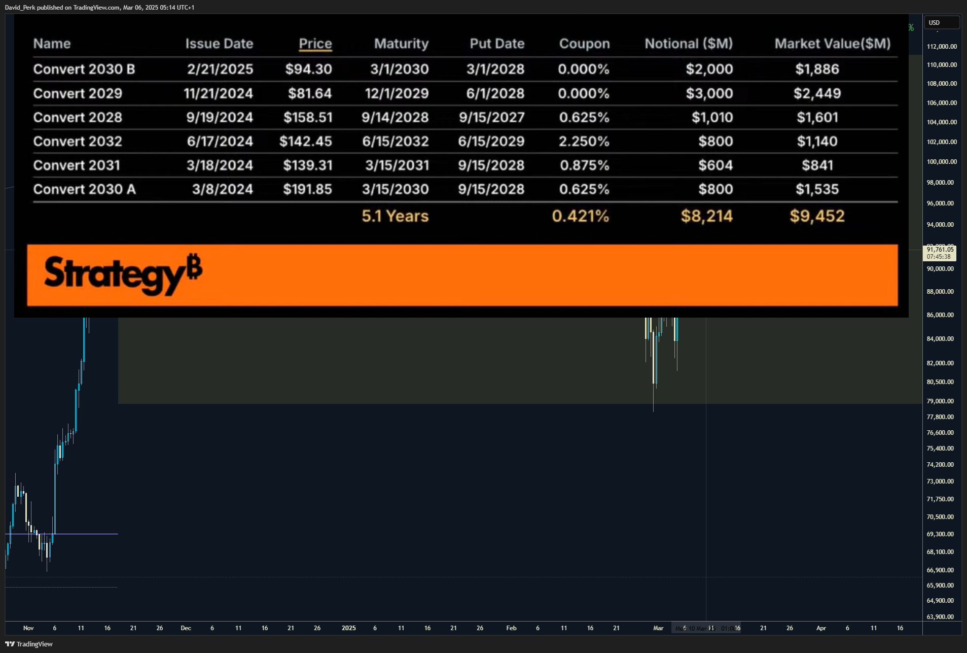Click the average coupon 0.421%
967x653 pixels.
pyautogui.click(x=580, y=216)
